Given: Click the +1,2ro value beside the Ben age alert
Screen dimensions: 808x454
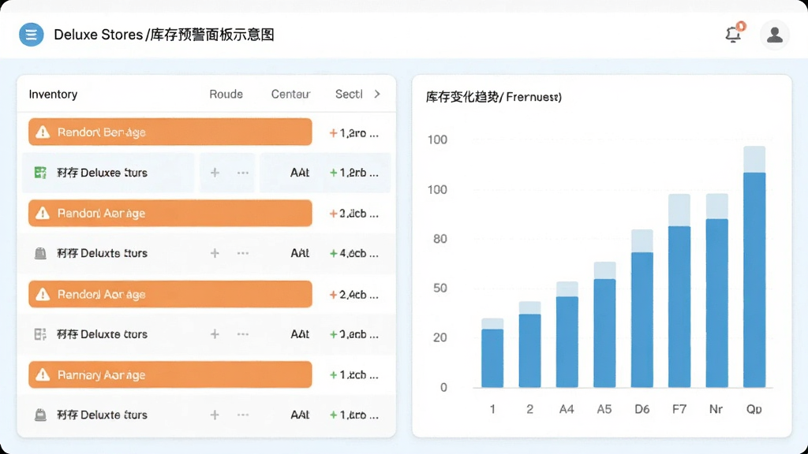Looking at the screenshot, I should (x=354, y=133).
